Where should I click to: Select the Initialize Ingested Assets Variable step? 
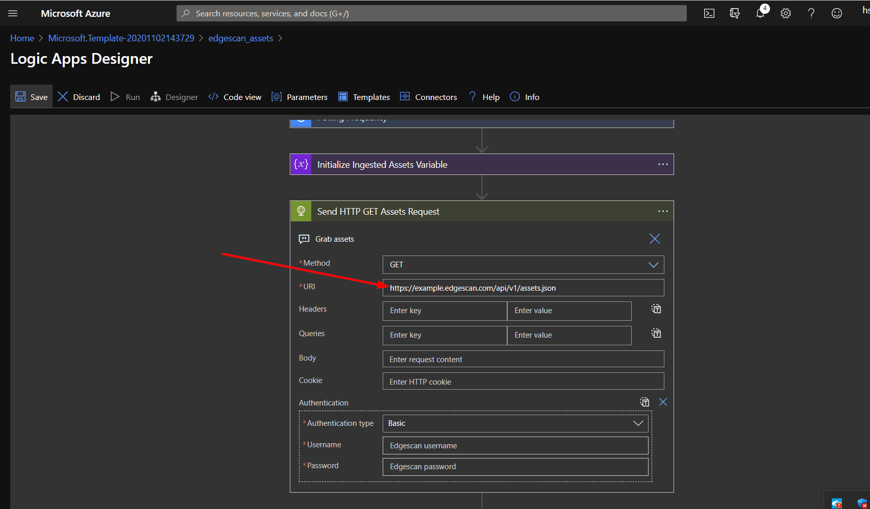coord(482,164)
